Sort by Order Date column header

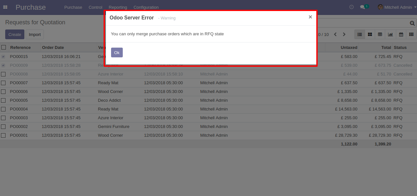coord(53,47)
